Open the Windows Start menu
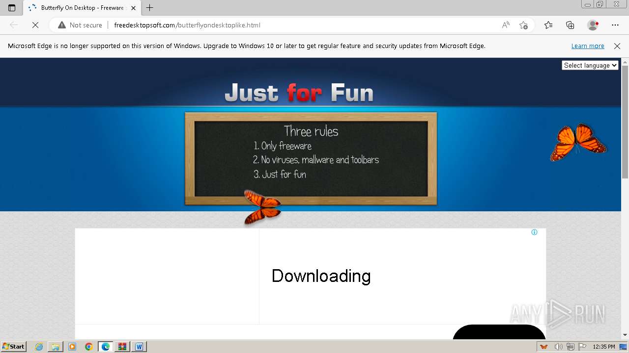629x353 pixels. point(13,347)
